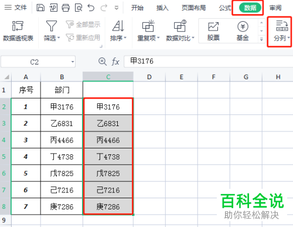
Task: Click cell A5 with number 4
Action: coord(26,157)
